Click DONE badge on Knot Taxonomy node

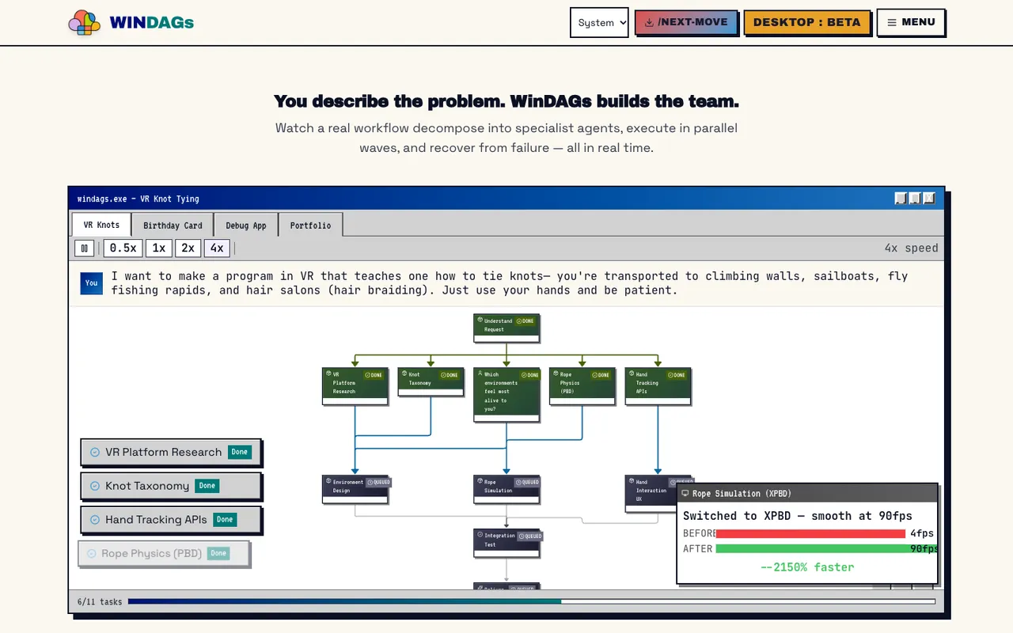click(450, 374)
